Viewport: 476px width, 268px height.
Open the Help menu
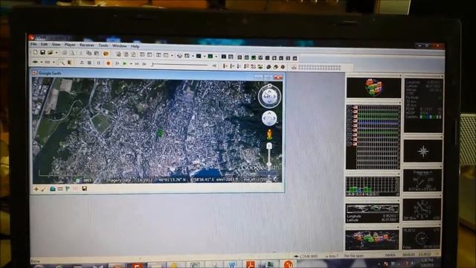(x=135, y=46)
